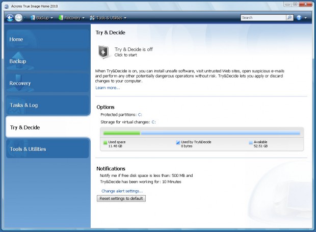
Task: Click the green used space bar segment
Action: tap(122, 133)
